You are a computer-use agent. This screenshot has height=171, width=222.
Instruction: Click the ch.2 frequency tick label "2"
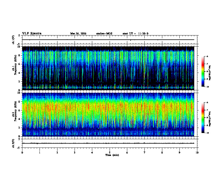click(19, 128)
